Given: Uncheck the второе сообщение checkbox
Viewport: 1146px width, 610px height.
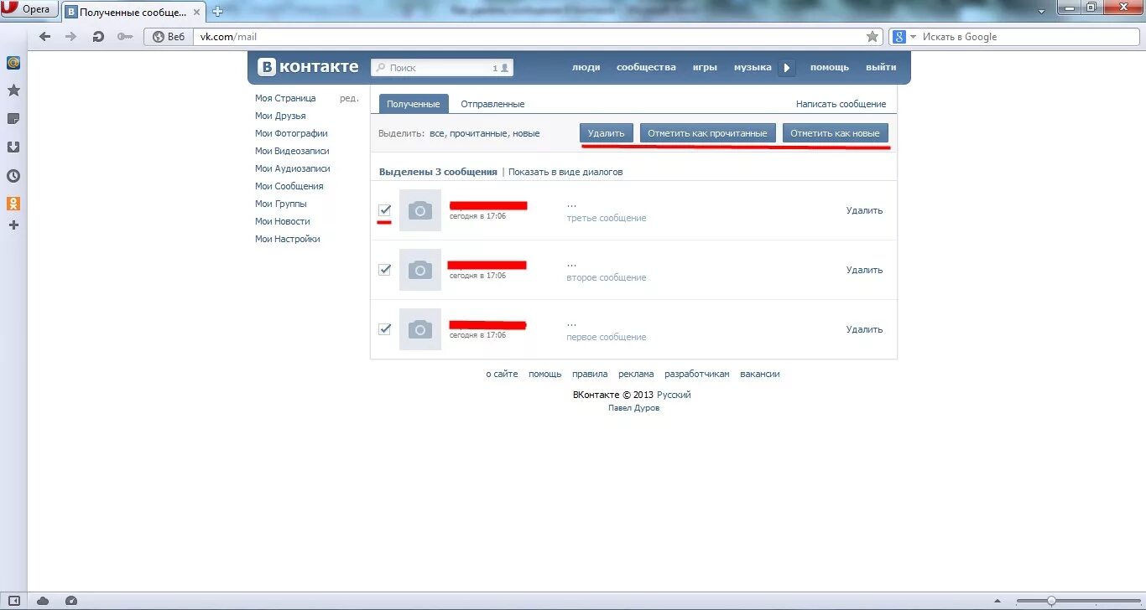Looking at the screenshot, I should tap(384, 270).
